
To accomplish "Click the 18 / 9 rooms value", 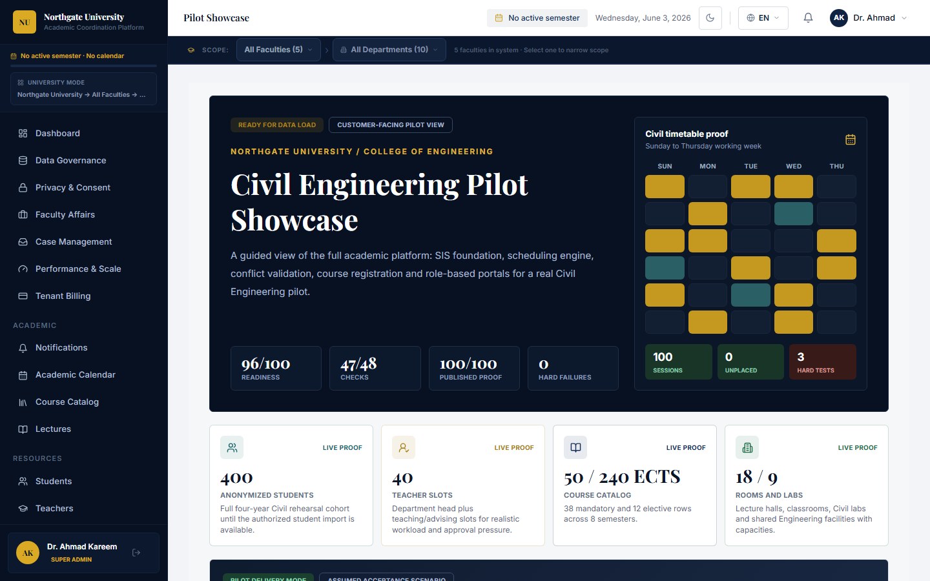I will tap(756, 477).
